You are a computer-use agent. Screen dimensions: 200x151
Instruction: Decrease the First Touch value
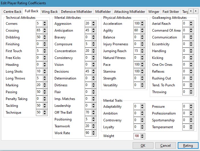click(x=45, y=52)
